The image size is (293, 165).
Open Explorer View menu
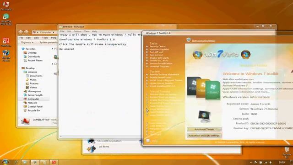pyautogui.click(x=36, y=38)
